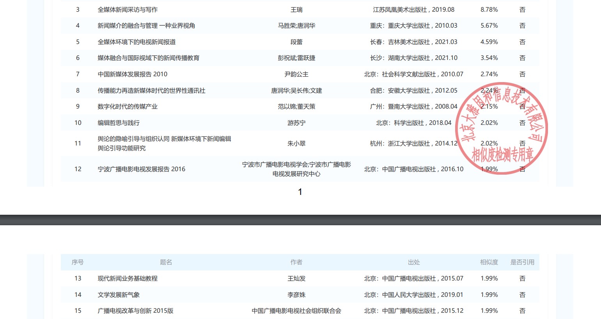The width and height of the screenshot is (601, 319).
Task: Select the title 现代新闻业务基础教程
Action: tap(128, 279)
